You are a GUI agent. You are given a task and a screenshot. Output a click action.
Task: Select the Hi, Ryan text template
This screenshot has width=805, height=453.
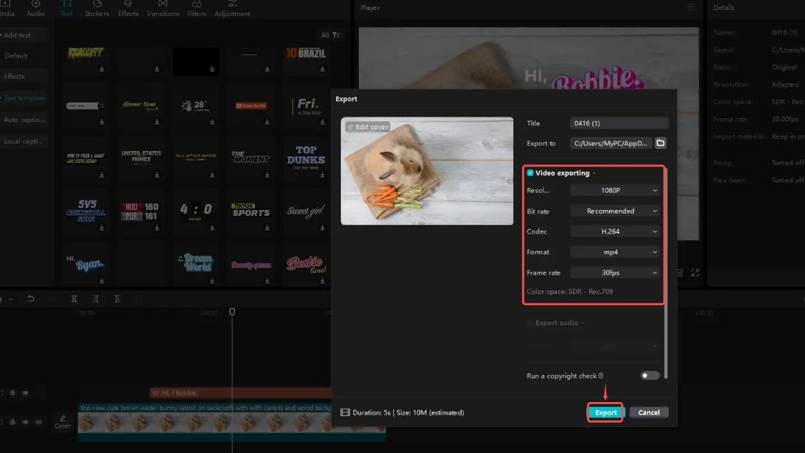coord(86,262)
